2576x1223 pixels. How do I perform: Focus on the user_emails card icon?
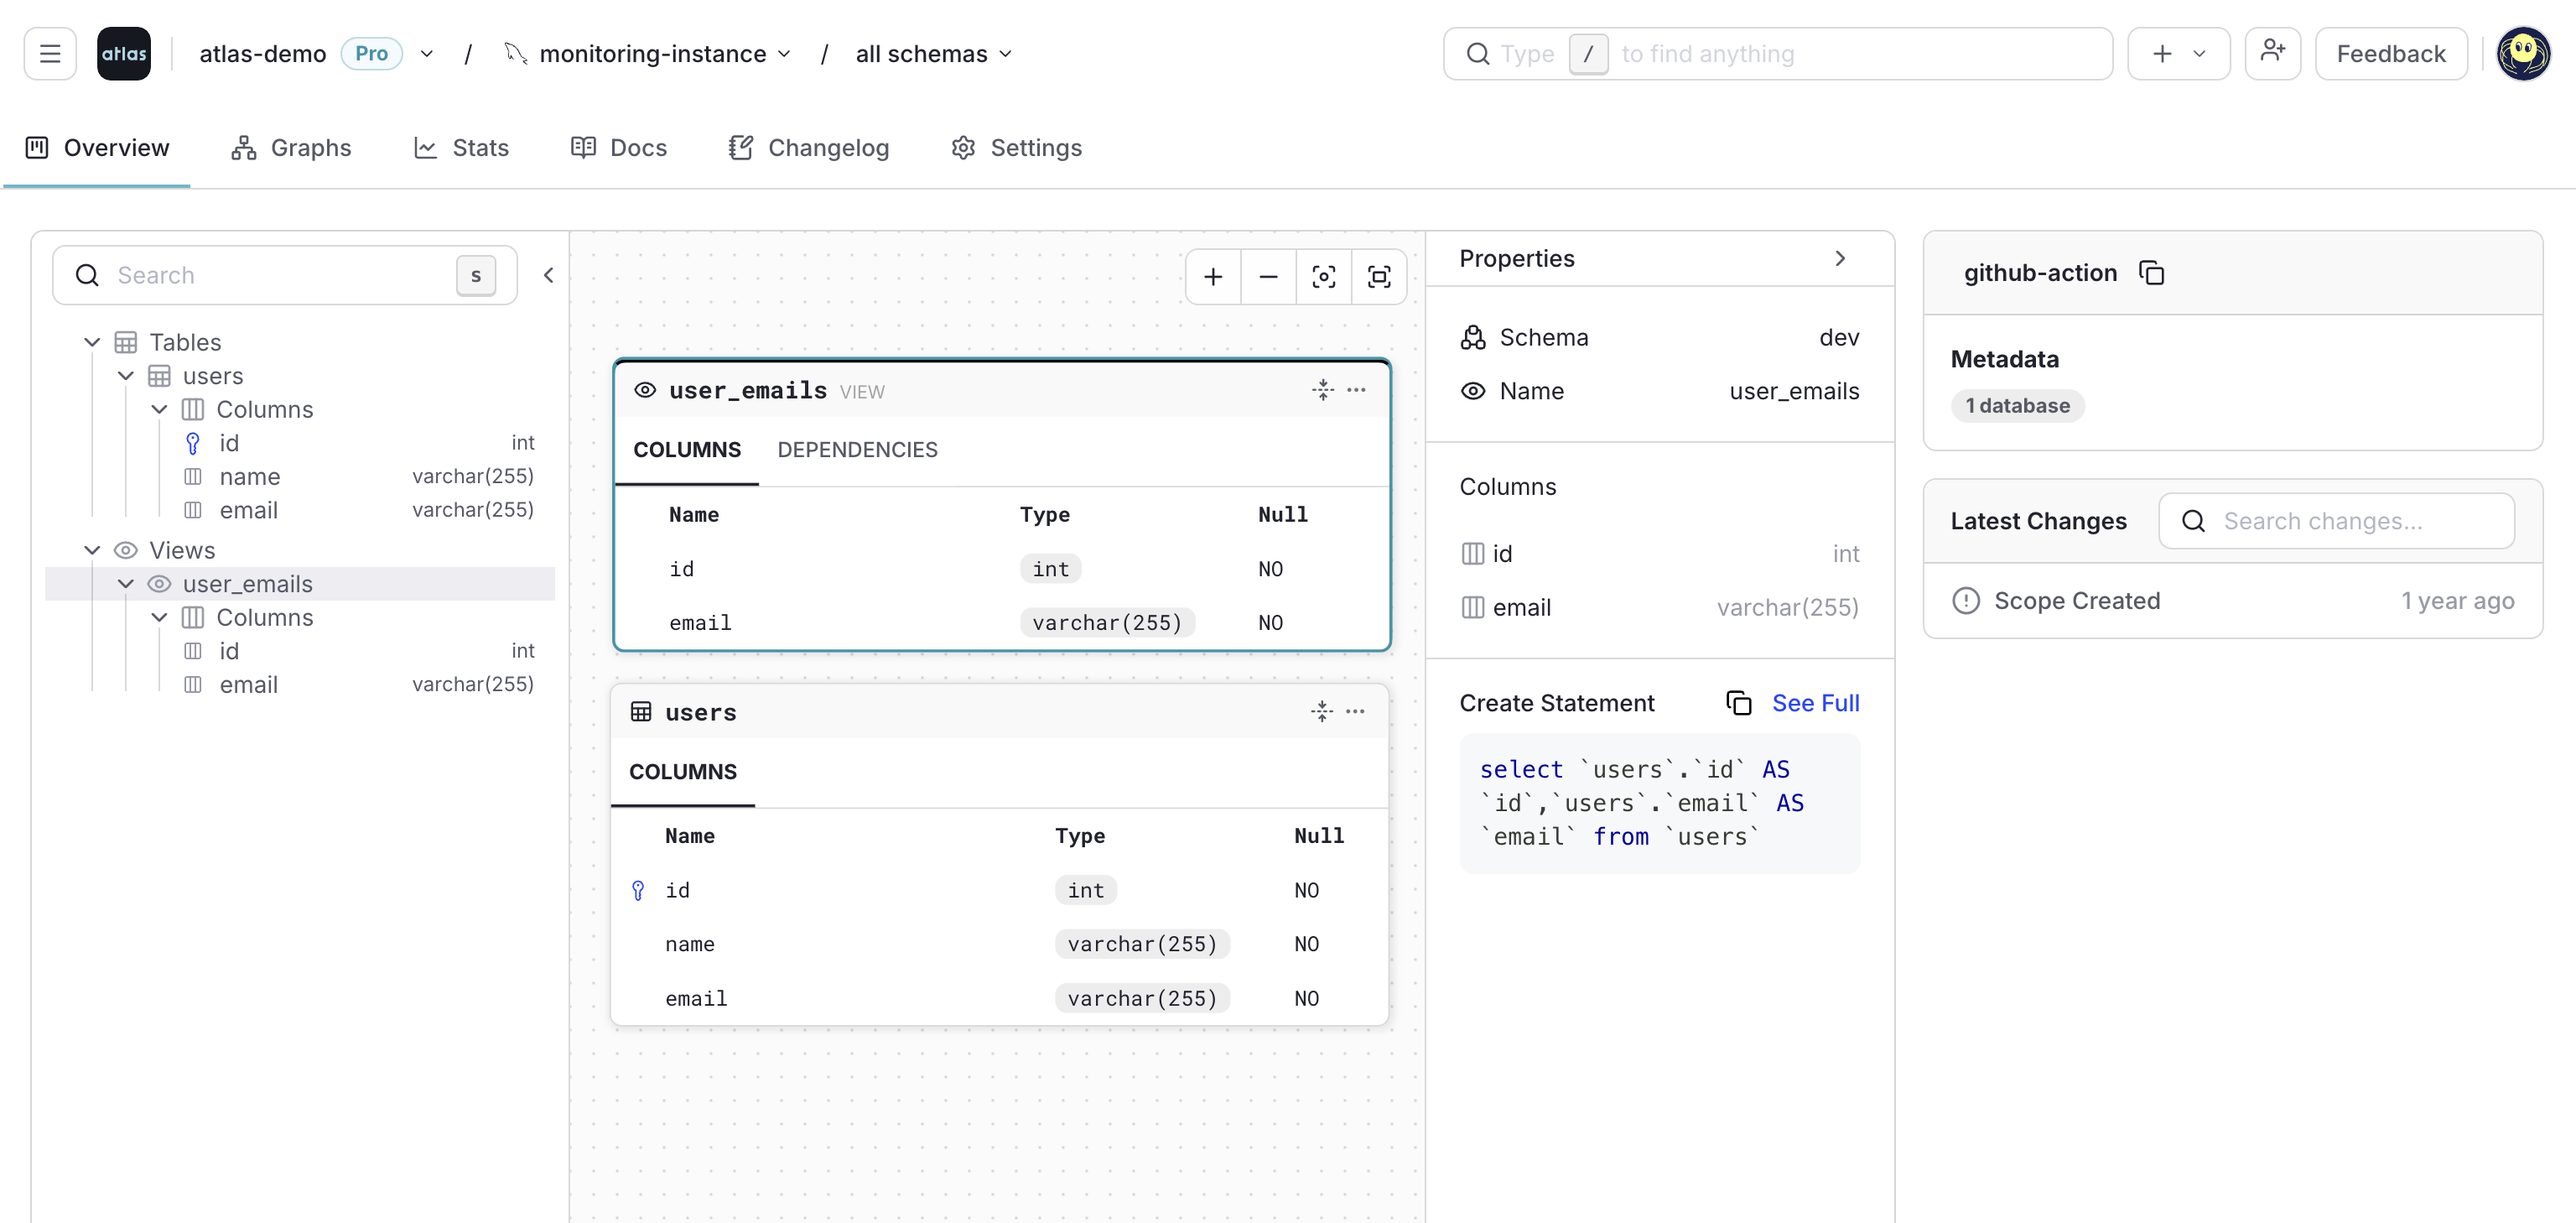pos(1323,390)
